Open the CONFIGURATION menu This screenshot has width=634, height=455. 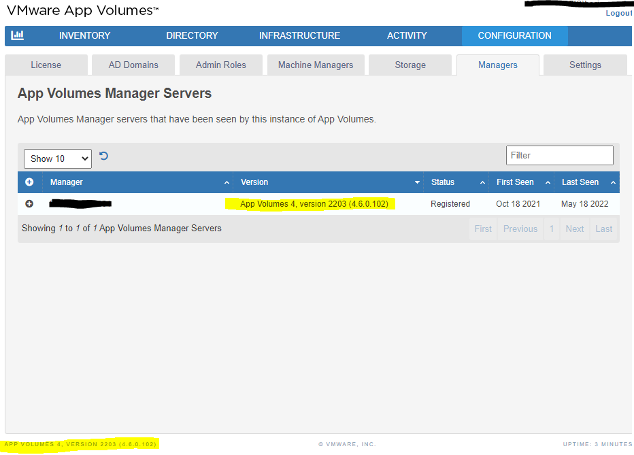coord(515,35)
